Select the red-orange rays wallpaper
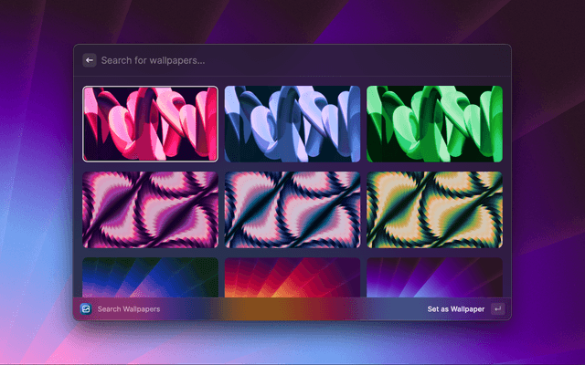 tap(292, 277)
